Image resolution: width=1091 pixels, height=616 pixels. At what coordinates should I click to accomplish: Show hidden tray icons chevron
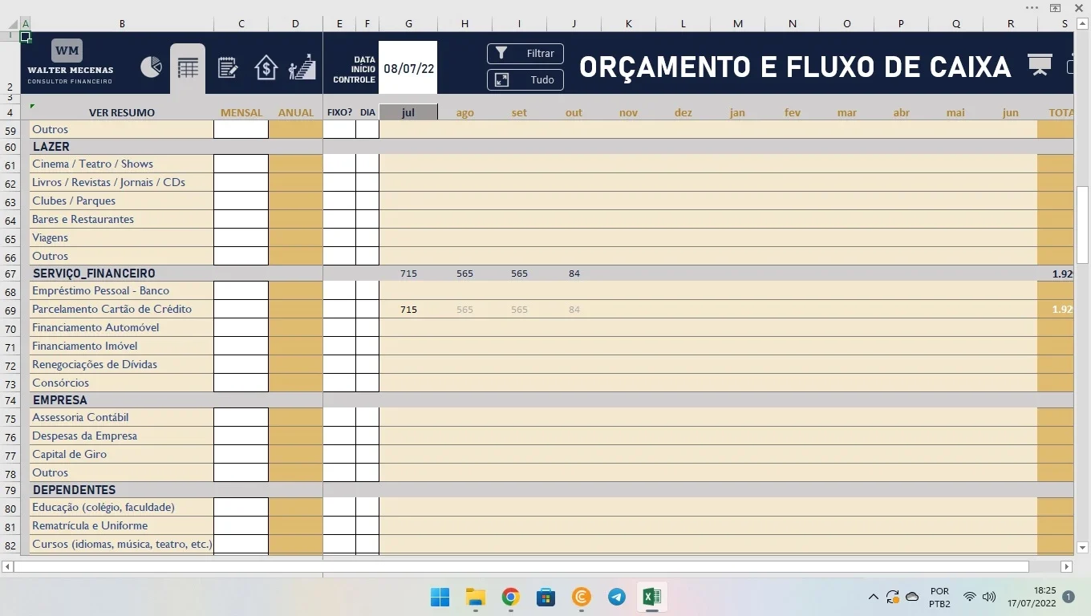(x=874, y=598)
